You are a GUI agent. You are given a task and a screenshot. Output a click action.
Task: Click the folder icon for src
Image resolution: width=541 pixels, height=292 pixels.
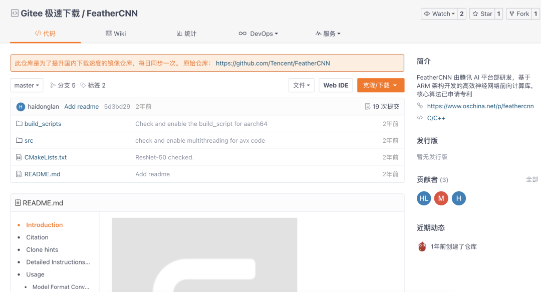(19, 140)
